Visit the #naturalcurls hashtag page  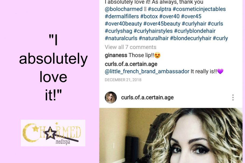click(x=121, y=38)
